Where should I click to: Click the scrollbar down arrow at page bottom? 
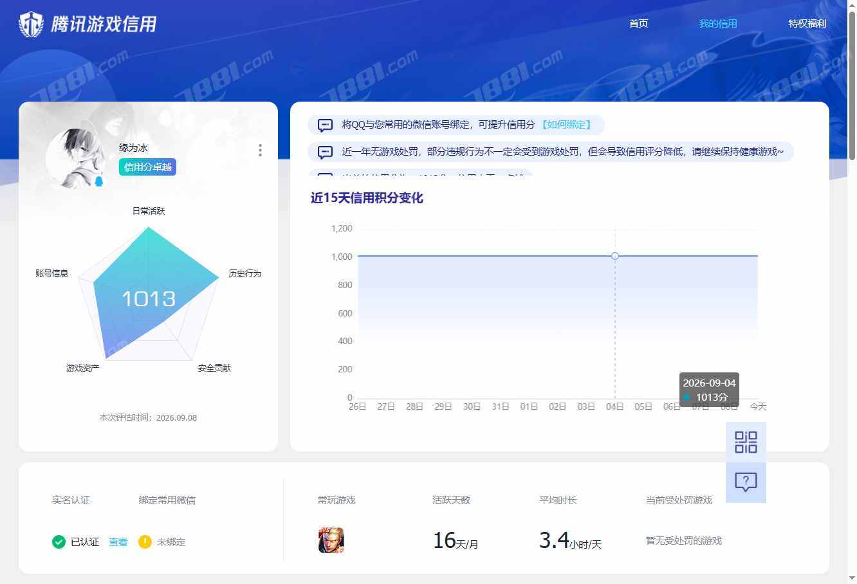tap(852, 578)
